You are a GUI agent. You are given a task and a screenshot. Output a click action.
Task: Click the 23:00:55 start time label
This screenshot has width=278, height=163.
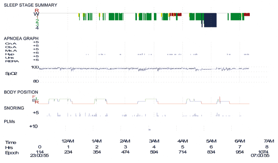click(39, 156)
